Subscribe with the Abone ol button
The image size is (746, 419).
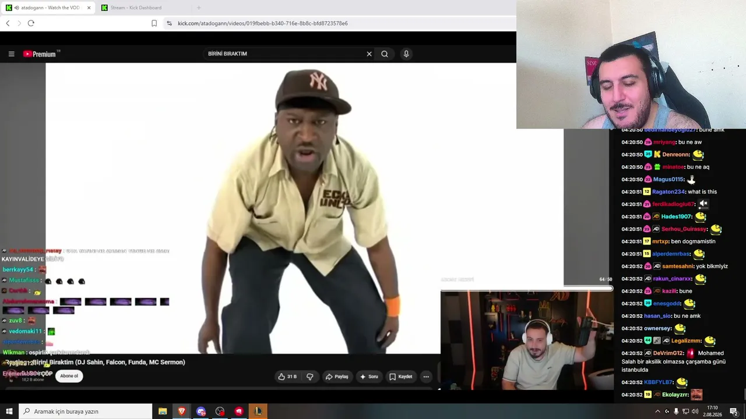point(69,376)
